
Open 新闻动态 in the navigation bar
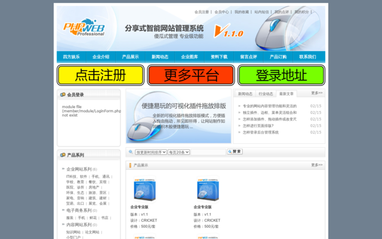tap(160, 57)
